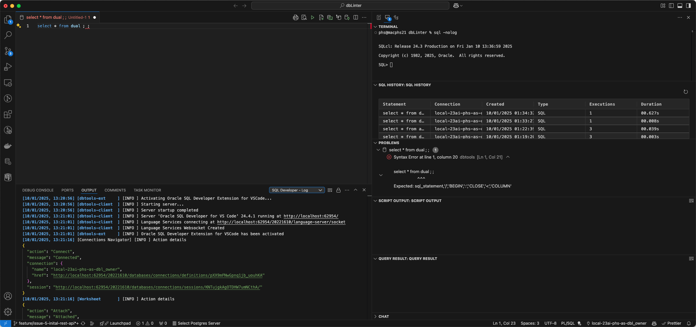Collapse the SCRIPT OUTPUT section

[375, 201]
